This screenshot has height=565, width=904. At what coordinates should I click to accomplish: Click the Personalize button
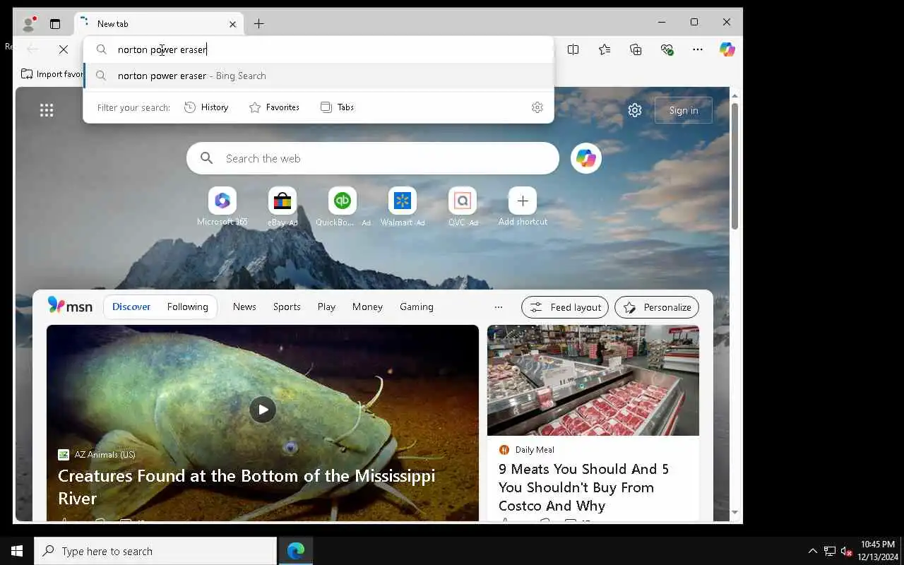[657, 307]
